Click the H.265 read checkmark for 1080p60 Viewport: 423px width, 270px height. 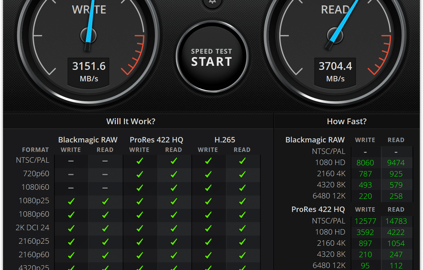click(242, 215)
